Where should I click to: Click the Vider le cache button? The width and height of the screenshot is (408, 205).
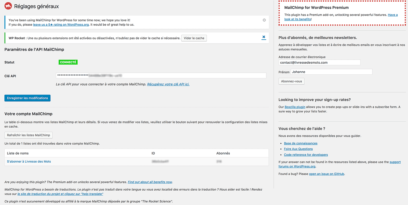194,38
